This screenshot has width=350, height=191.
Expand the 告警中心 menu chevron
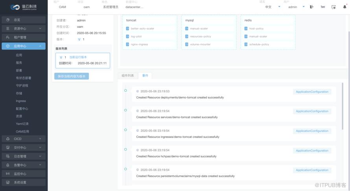click(40, 165)
